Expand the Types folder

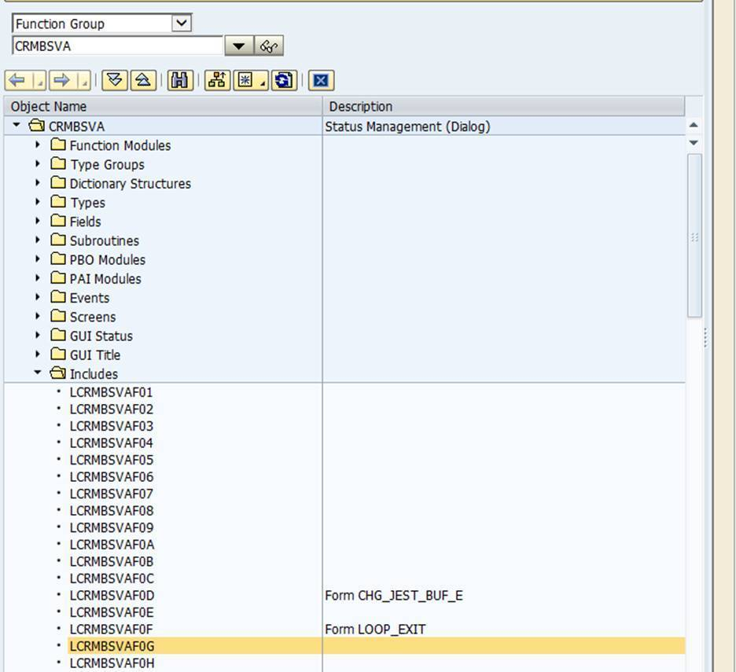[x=38, y=202]
